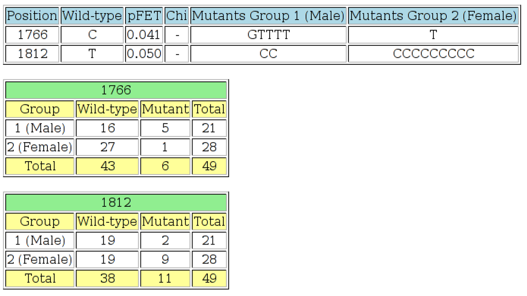Click mutant total 11 in 1812 table
Screen dimensions: 527x296
tap(165, 278)
